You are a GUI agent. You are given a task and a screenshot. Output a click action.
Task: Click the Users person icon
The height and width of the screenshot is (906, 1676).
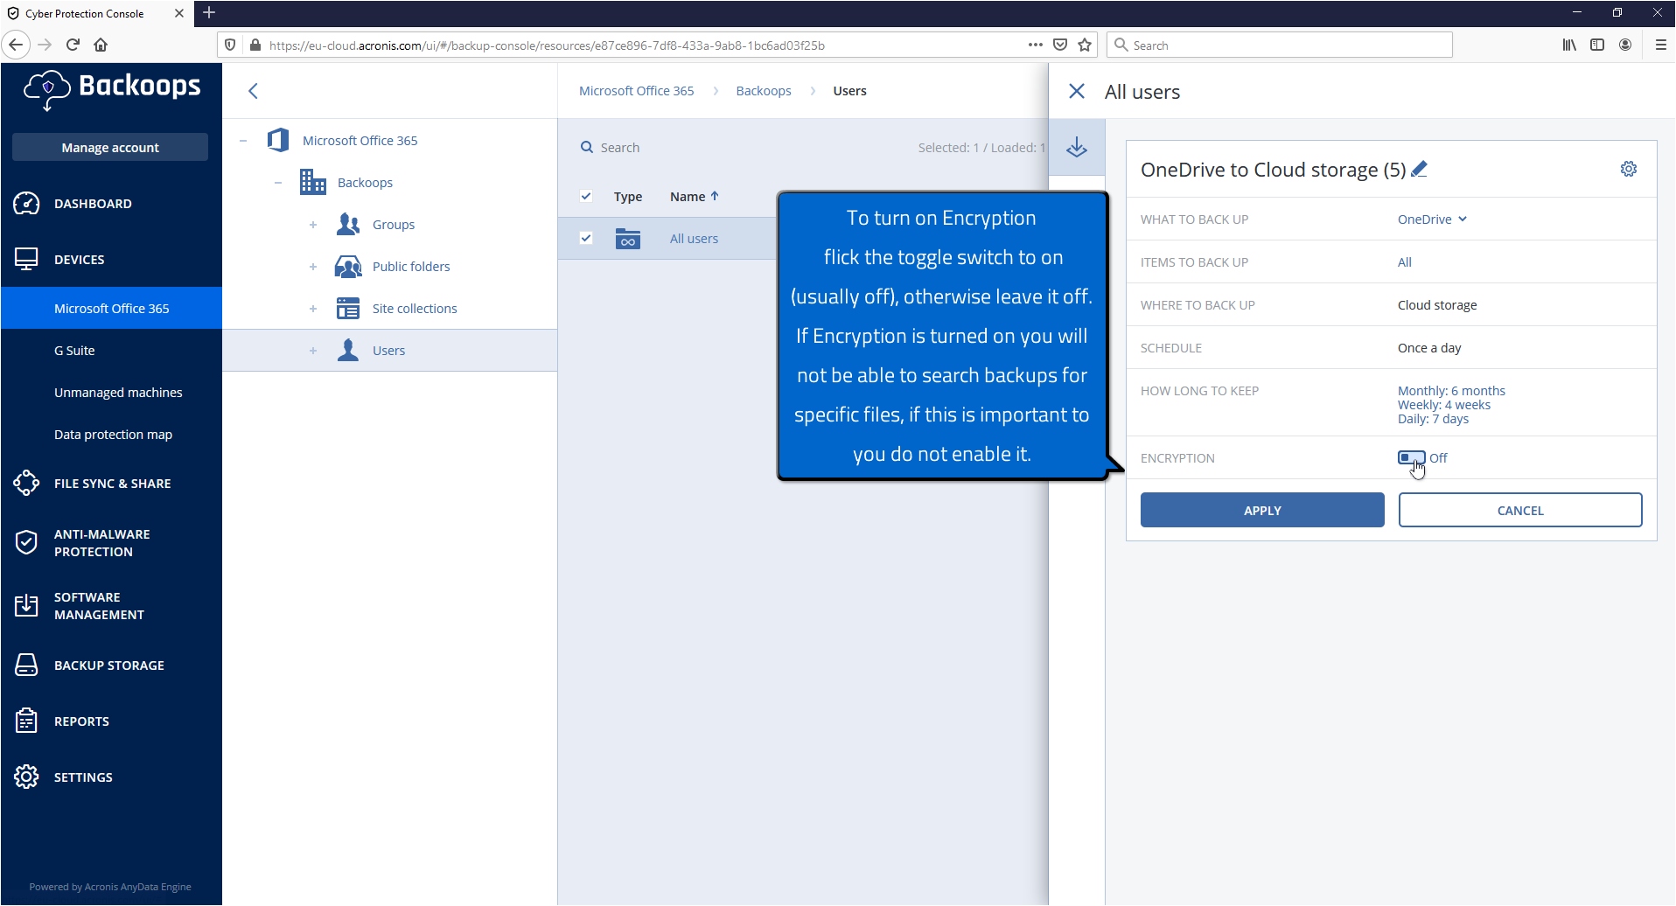(348, 350)
